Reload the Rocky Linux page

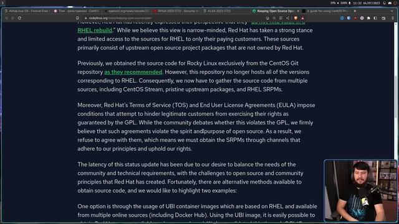[x=19, y=18]
